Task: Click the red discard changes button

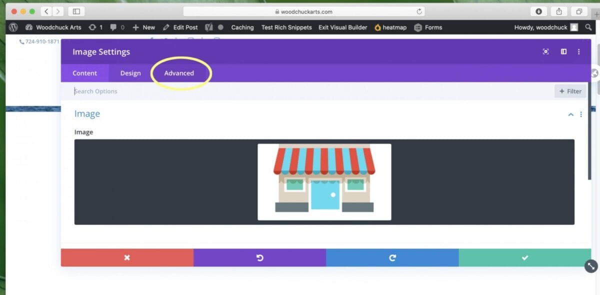Action: (127, 257)
